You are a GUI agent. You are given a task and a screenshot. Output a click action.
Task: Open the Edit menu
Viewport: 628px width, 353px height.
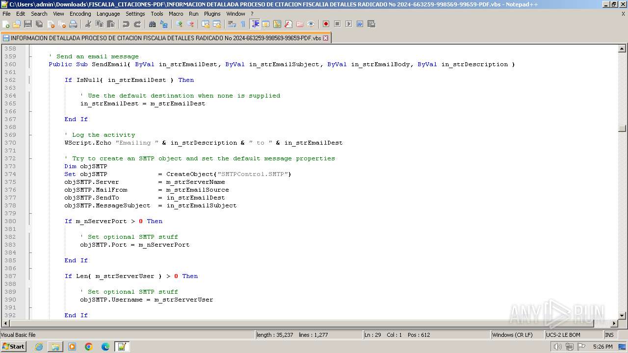coord(21,14)
